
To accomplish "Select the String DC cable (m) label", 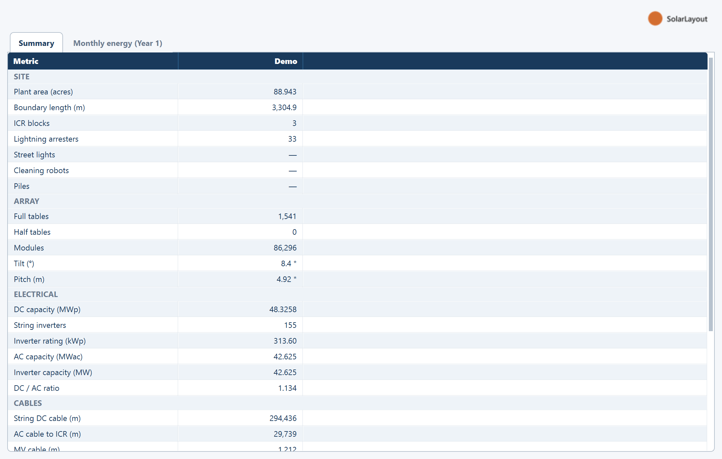I will pos(47,418).
